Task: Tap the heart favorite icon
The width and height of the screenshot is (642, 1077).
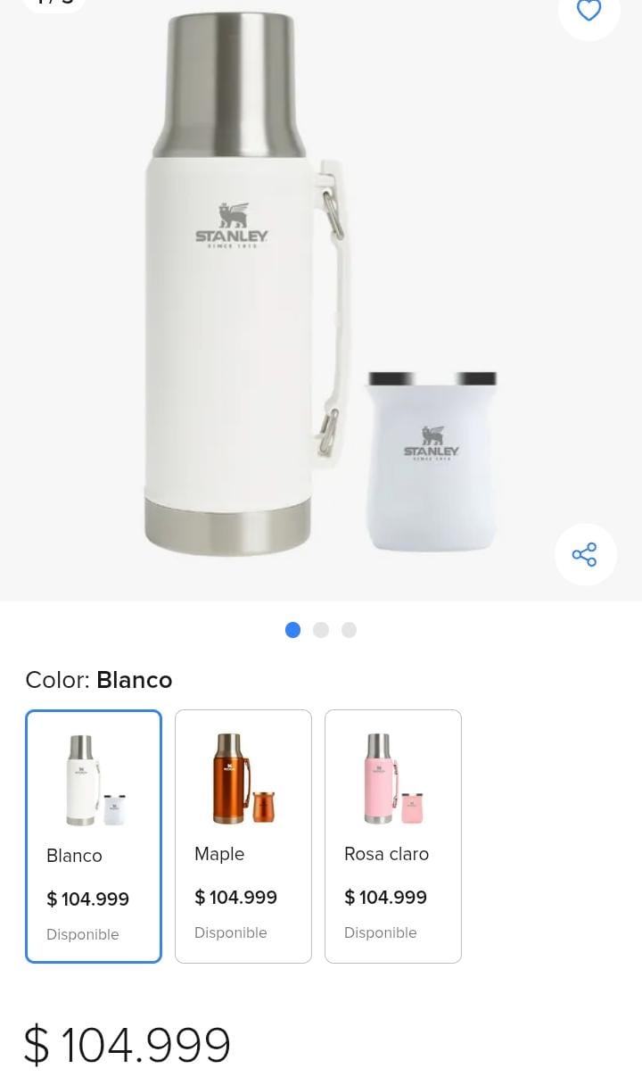Action: tap(588, 11)
